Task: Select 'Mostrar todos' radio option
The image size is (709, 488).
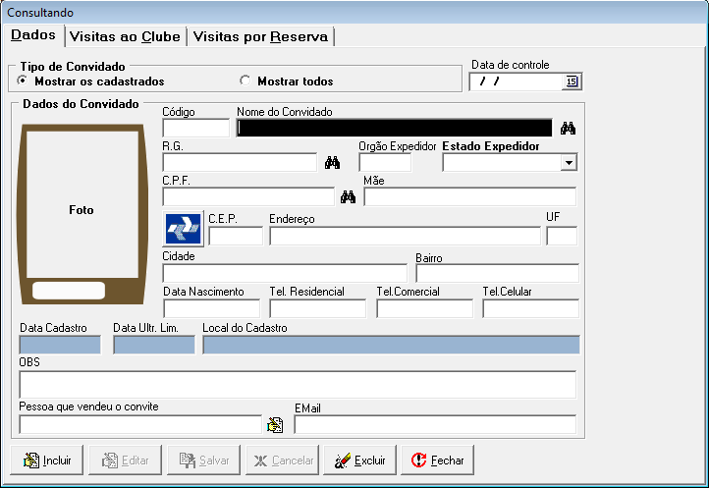Action: [x=245, y=81]
